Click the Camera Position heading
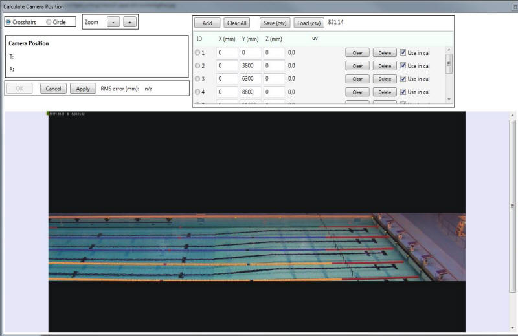The height and width of the screenshot is (336, 518). click(x=28, y=43)
